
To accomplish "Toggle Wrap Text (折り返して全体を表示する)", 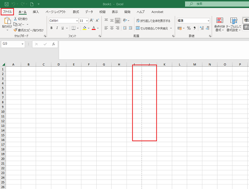I will click(153, 20).
